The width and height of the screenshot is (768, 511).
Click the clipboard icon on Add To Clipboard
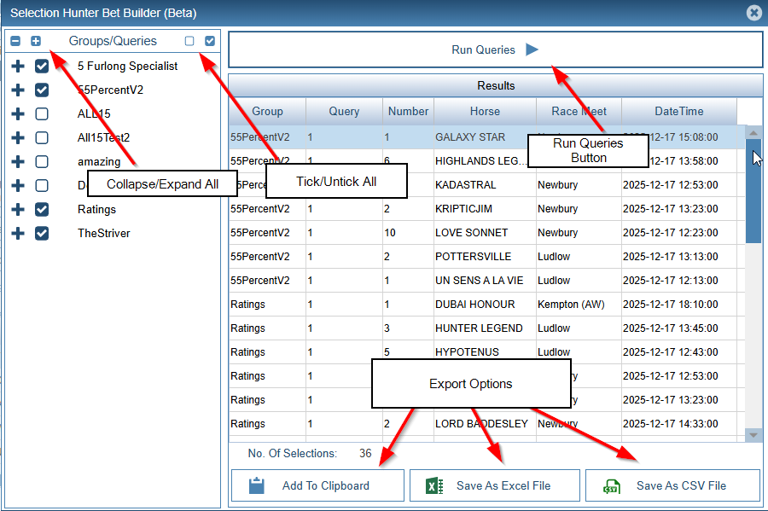[256, 485]
